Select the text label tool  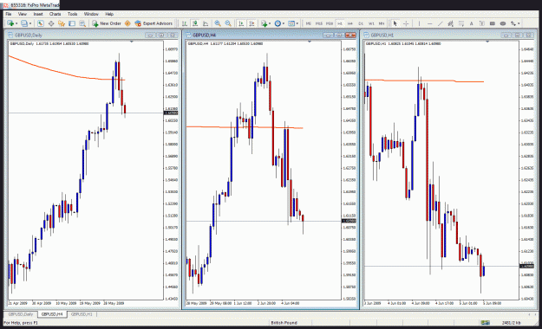(482, 23)
